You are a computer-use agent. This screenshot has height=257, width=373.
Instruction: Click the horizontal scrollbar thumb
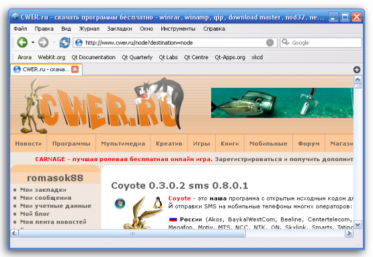coord(133,234)
